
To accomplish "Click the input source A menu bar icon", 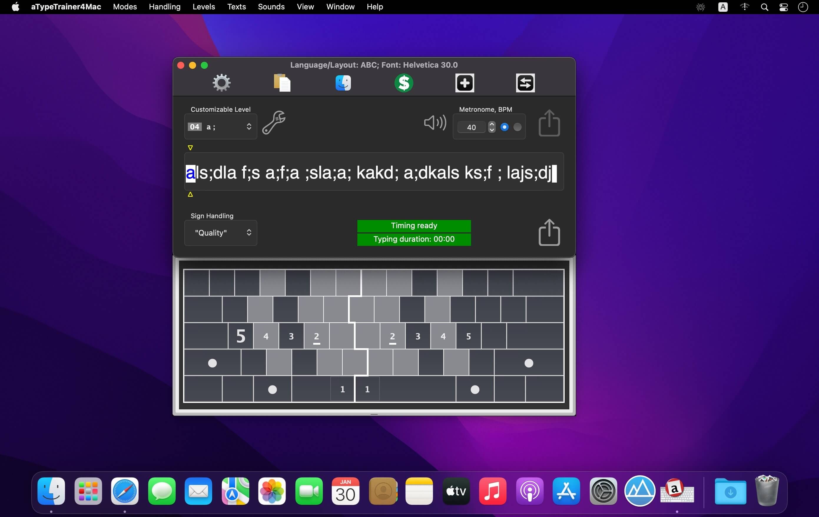I will (x=723, y=7).
